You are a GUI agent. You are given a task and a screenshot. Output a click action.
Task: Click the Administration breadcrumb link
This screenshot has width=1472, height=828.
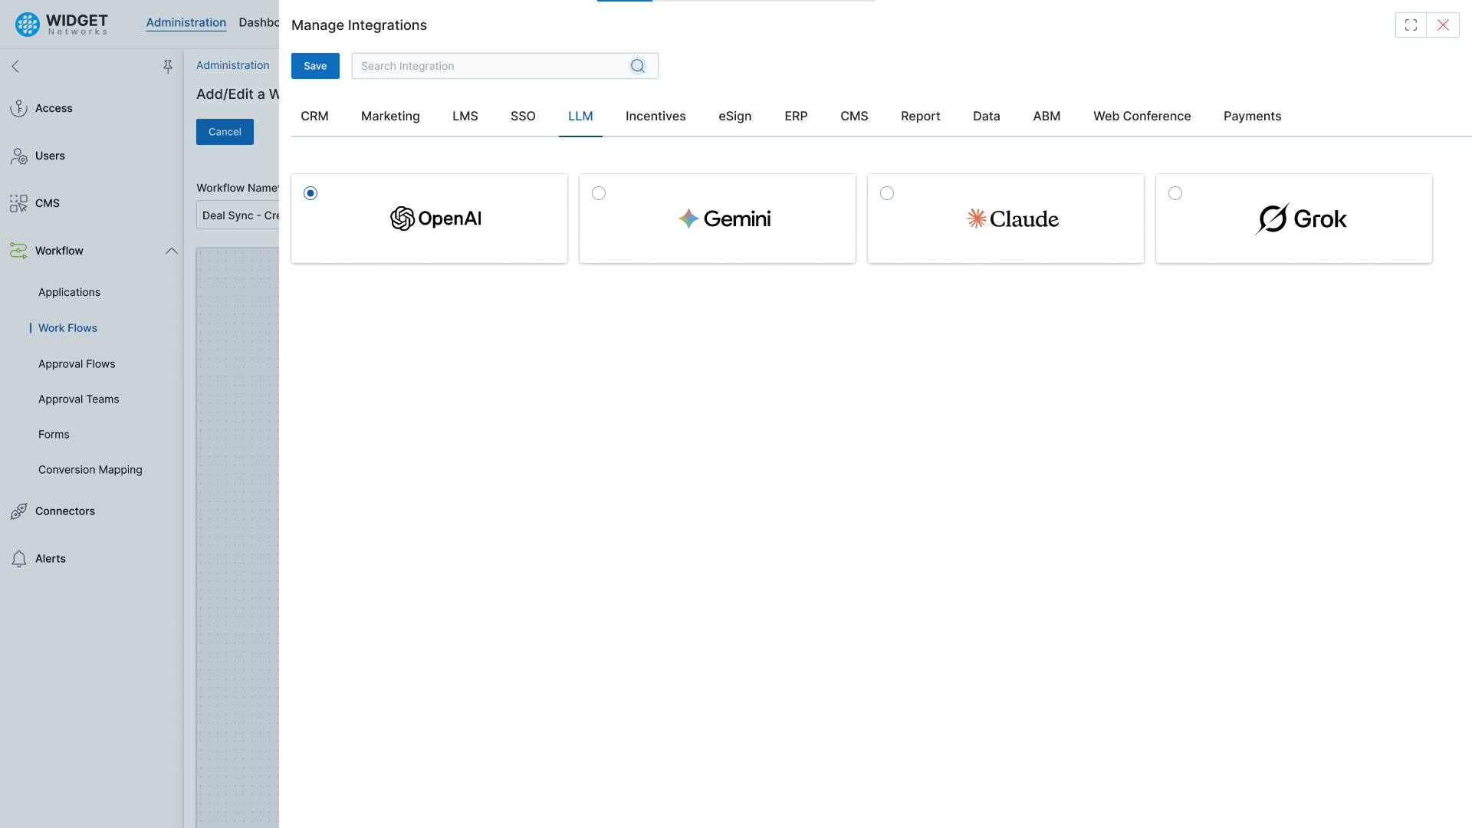233,66
